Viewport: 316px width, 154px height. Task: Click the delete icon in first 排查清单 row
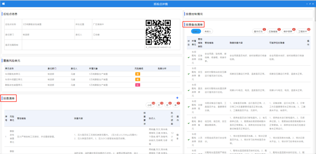(x=178, y=139)
